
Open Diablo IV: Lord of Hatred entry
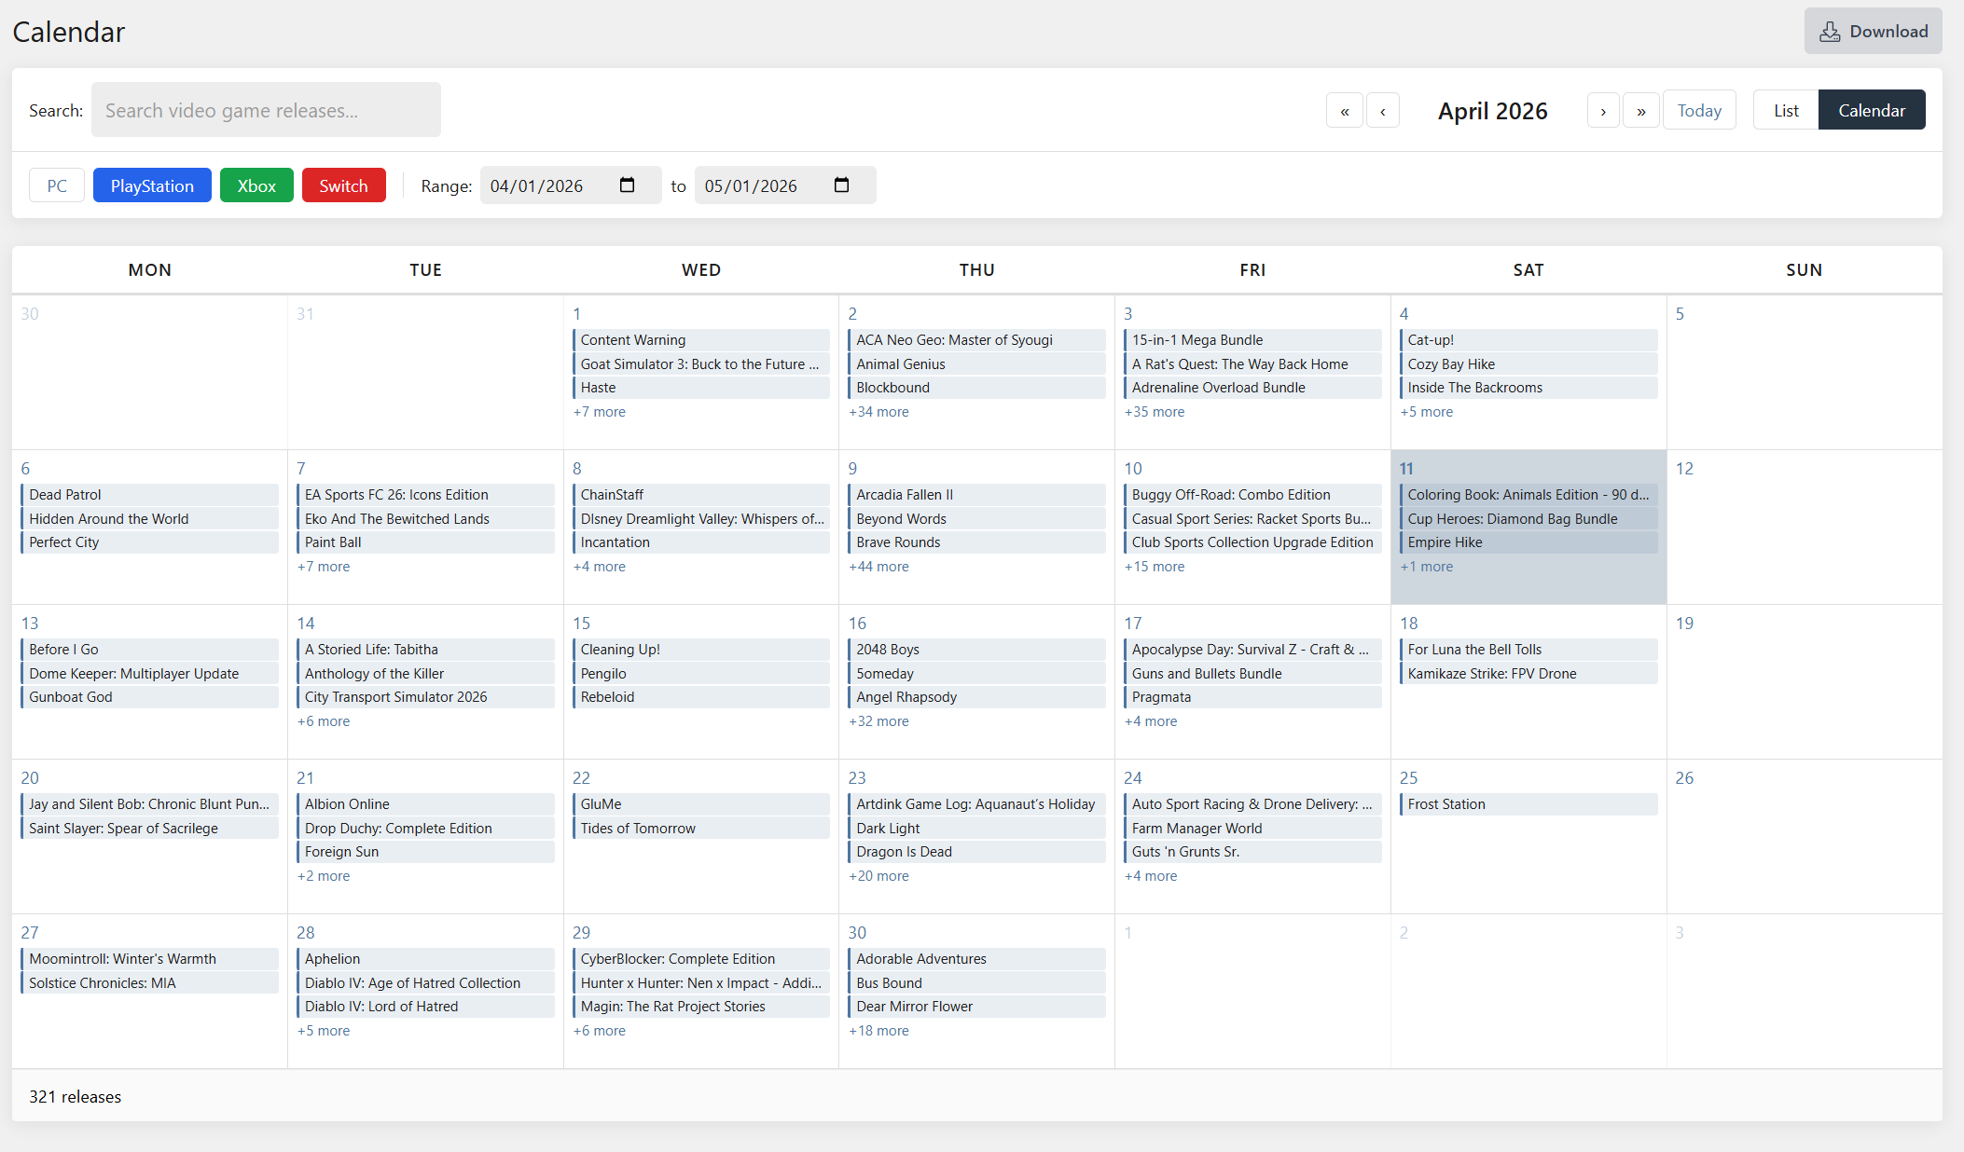[381, 1007]
